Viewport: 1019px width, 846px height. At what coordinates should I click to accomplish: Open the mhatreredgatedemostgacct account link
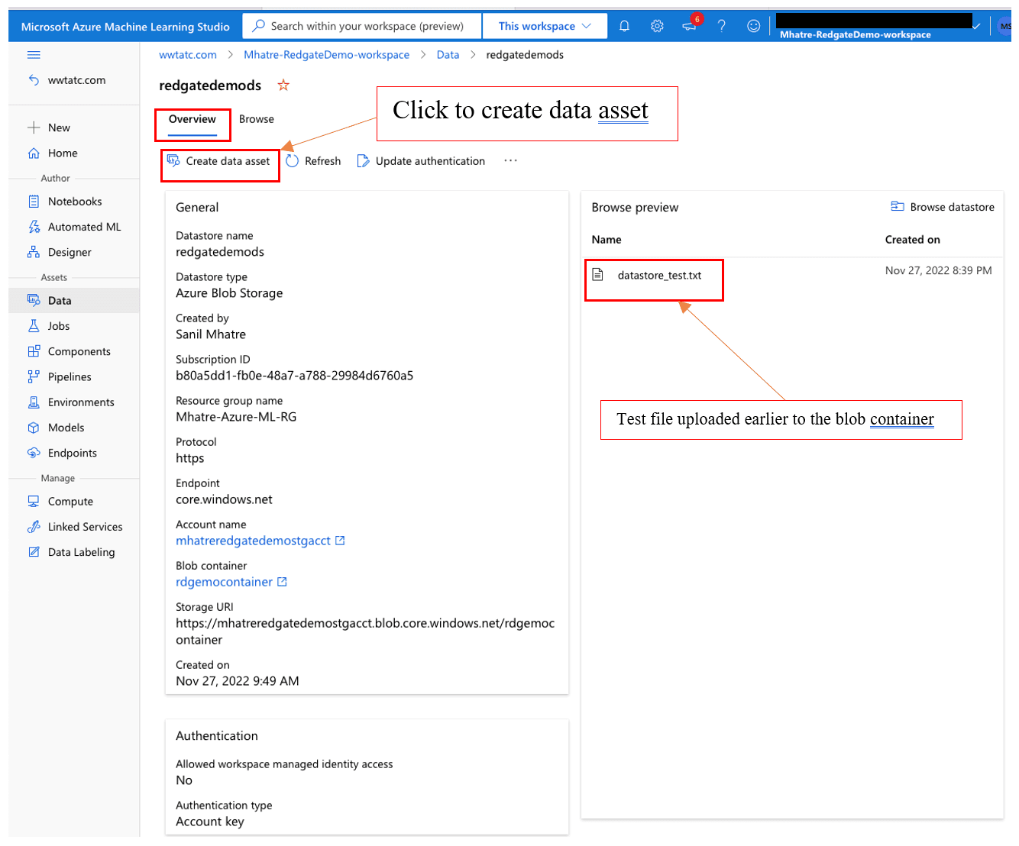pyautogui.click(x=260, y=541)
